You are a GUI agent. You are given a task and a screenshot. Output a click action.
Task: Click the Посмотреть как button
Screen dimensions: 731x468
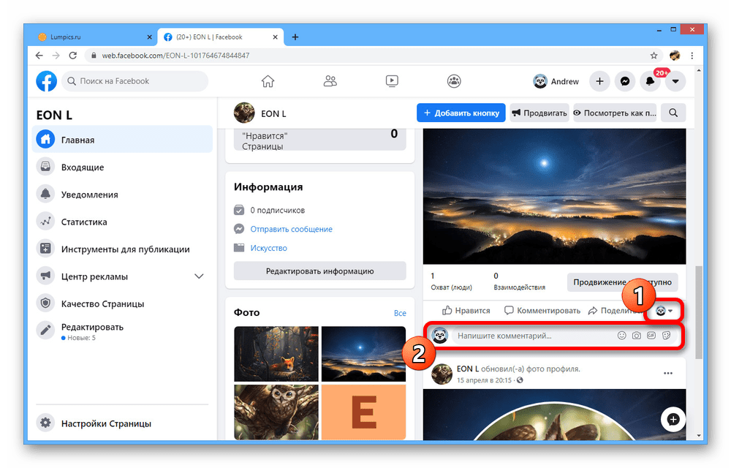point(615,113)
